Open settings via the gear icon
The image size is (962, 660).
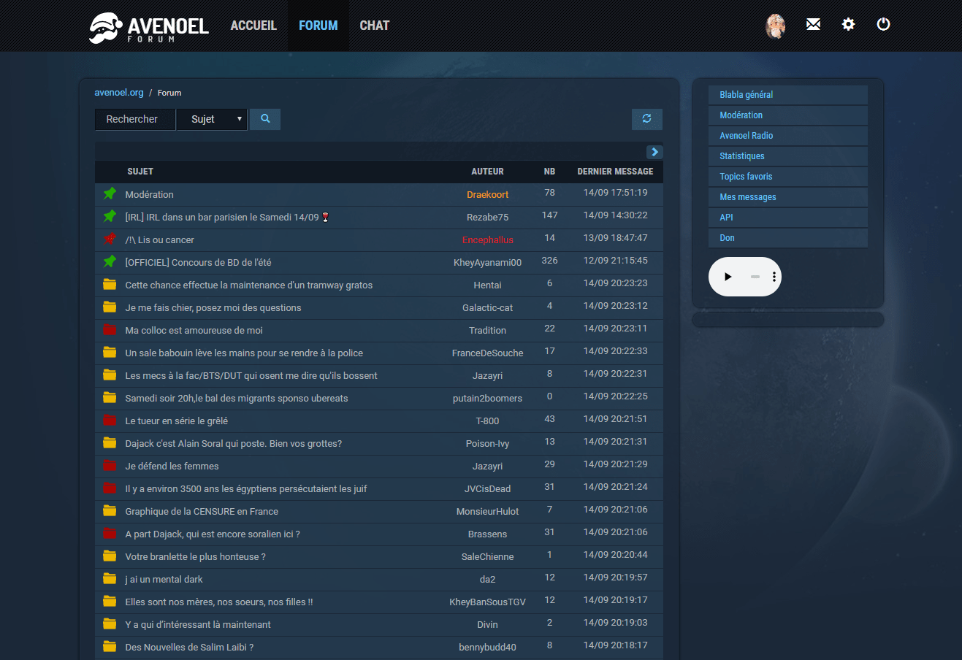(x=848, y=25)
